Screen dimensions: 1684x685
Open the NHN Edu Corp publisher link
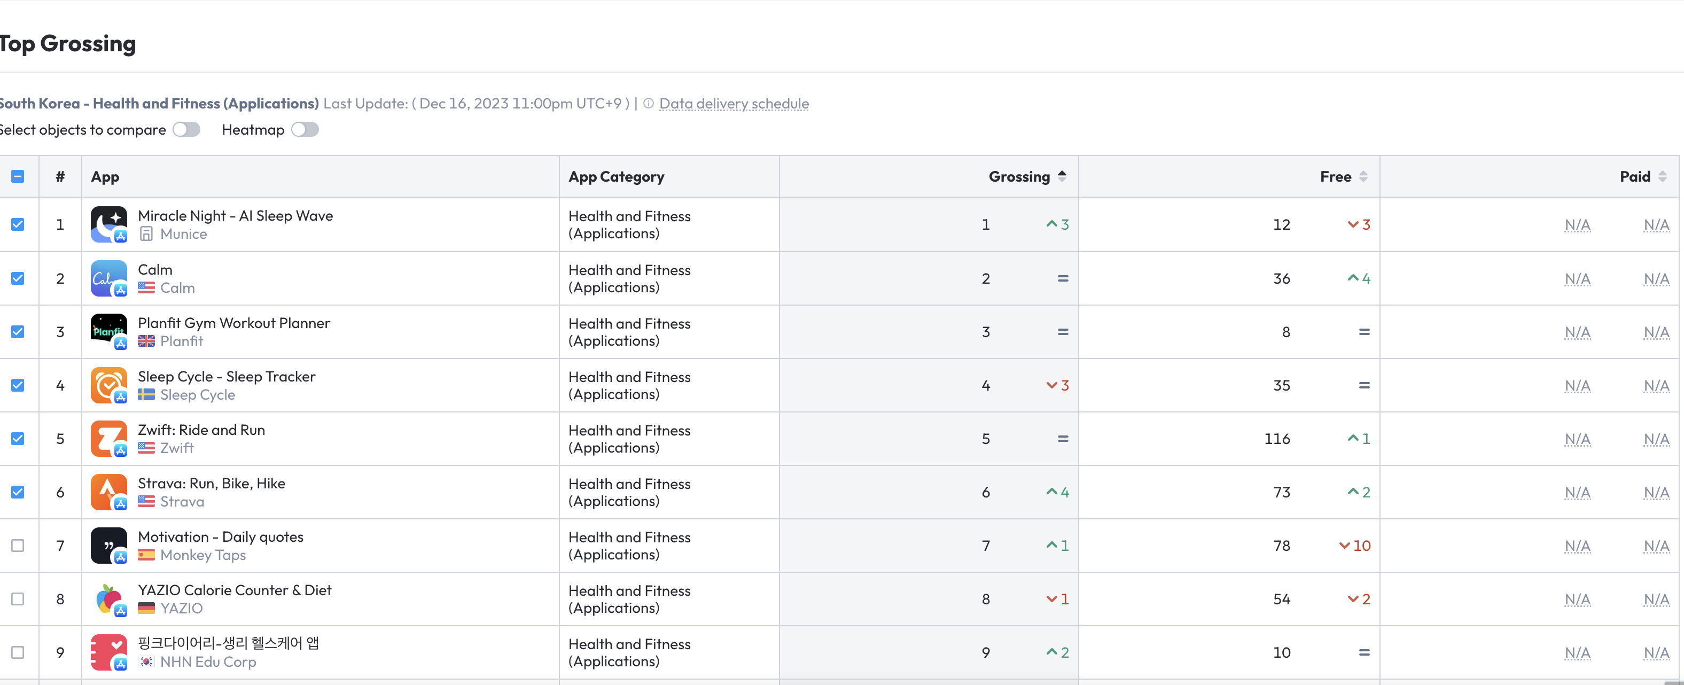pyautogui.click(x=208, y=662)
